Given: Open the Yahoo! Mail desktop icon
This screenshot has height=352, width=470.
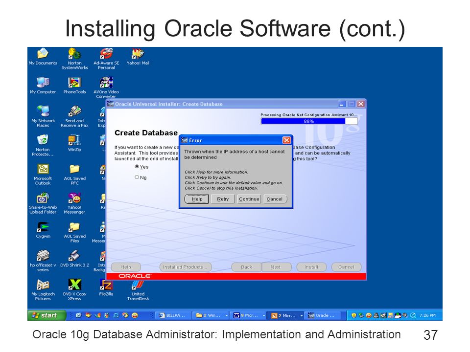Looking at the screenshot, I should [138, 57].
